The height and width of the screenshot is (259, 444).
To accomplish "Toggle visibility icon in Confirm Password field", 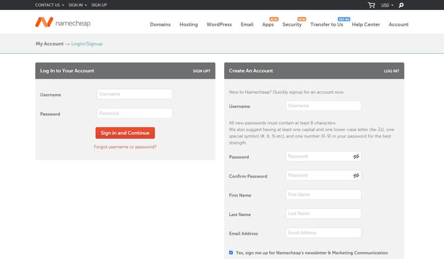I will point(356,176).
